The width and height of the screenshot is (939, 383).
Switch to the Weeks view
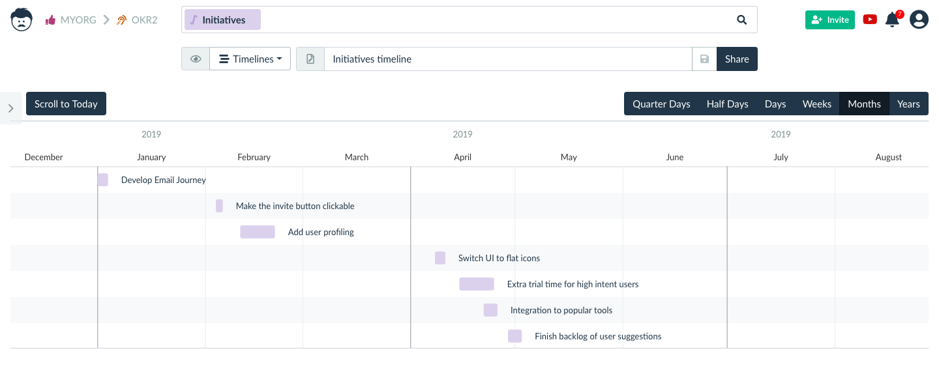coord(816,104)
